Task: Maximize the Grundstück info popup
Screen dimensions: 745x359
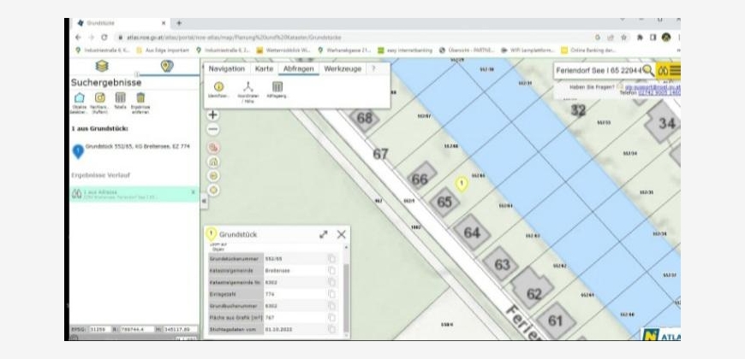Action: point(324,233)
